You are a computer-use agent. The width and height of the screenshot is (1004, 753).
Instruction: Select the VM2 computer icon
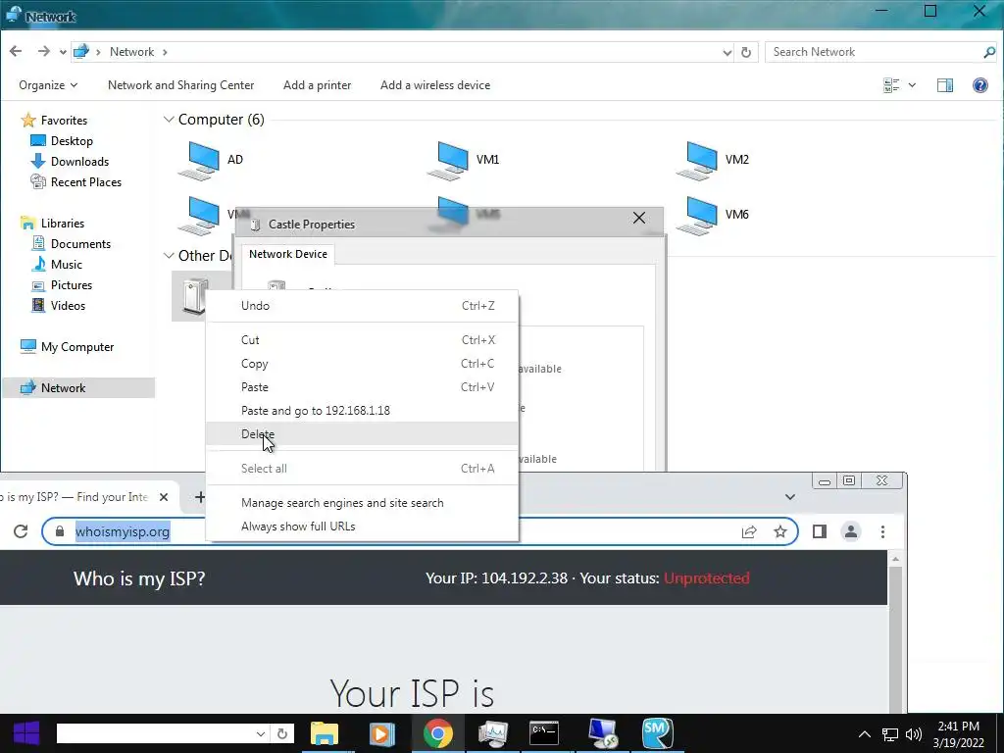point(697,160)
